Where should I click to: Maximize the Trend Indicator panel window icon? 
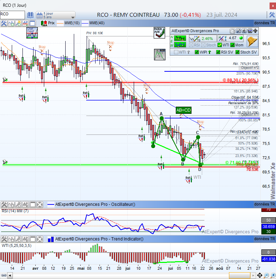click(32, 239)
